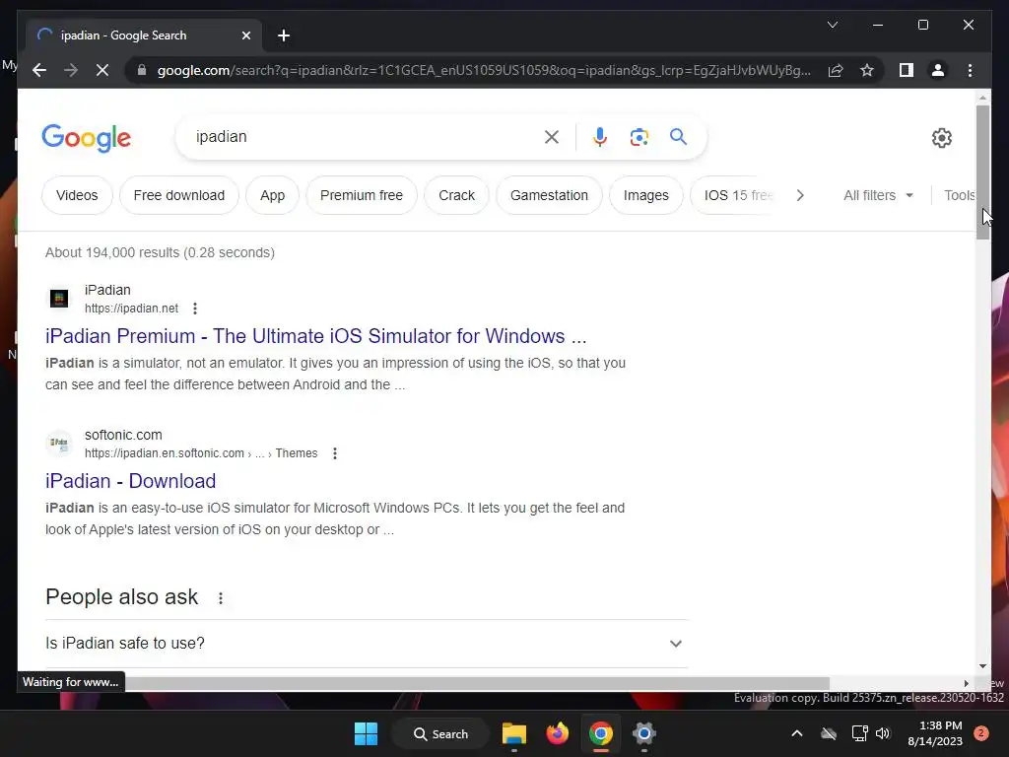This screenshot has height=757, width=1009.
Task: Open the tab search dropdown
Action: [x=832, y=25]
